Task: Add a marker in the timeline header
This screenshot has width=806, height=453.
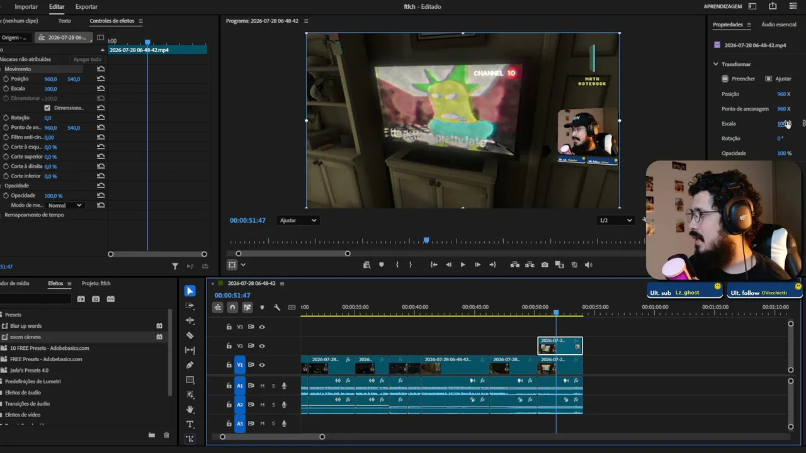Action: 262,308
